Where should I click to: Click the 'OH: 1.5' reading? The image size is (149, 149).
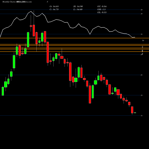(x=101, y=10)
